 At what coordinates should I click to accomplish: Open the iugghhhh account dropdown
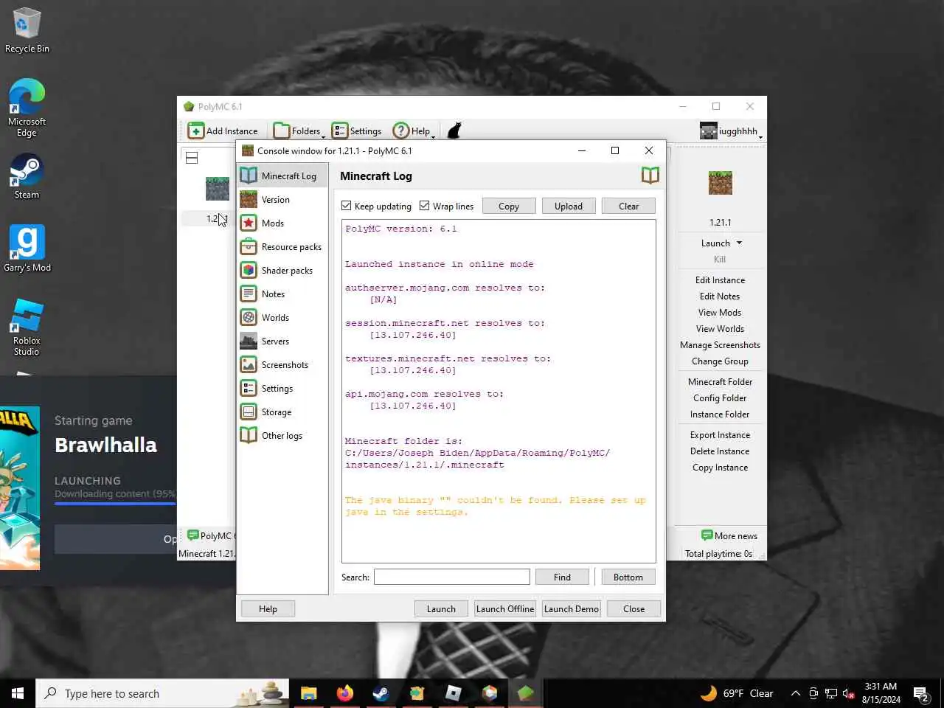pyautogui.click(x=731, y=131)
